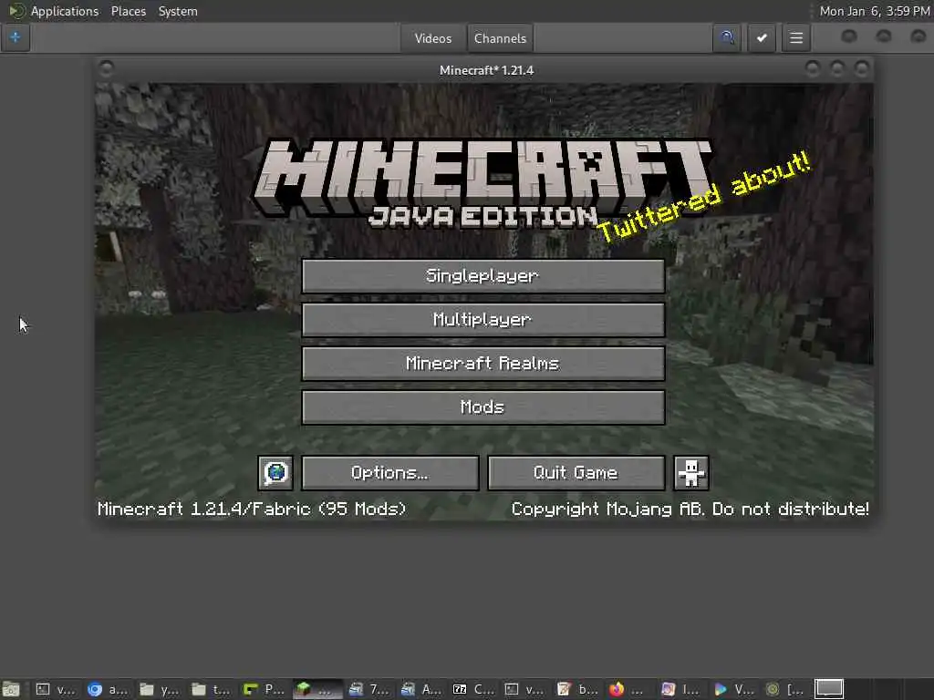Click the checkmark selection toolbar button
The width and height of the screenshot is (934, 700).
coord(762,38)
